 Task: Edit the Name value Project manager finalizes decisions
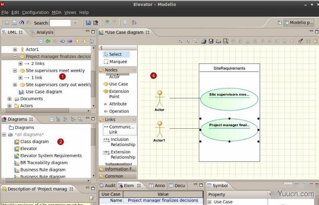click(163, 200)
